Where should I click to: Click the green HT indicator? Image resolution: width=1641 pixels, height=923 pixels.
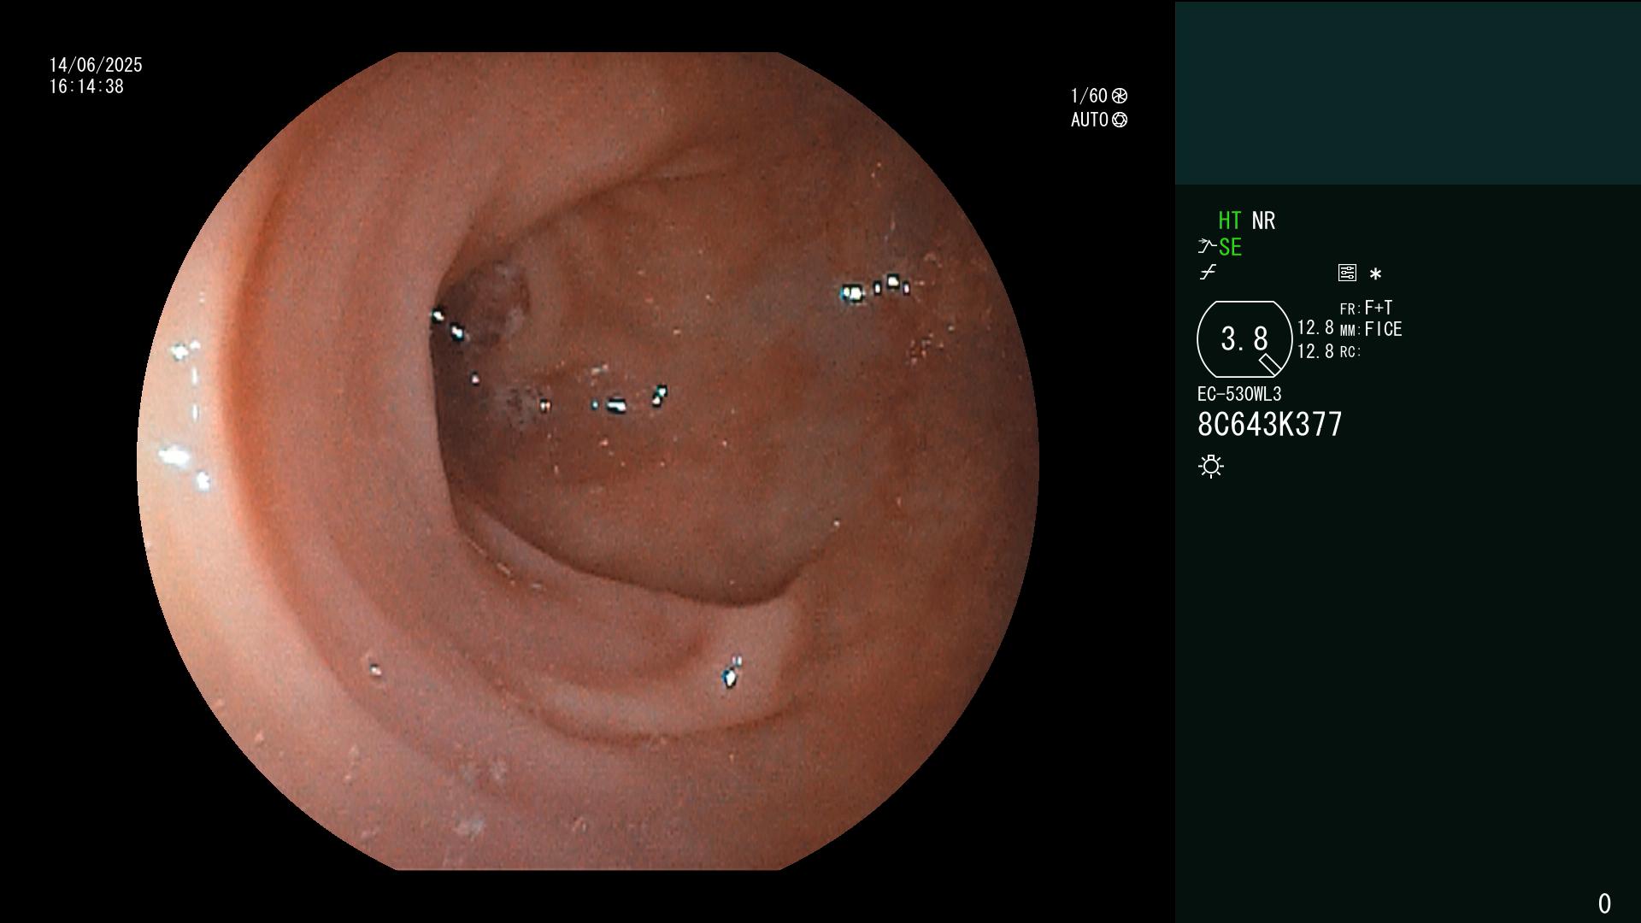tap(1230, 220)
